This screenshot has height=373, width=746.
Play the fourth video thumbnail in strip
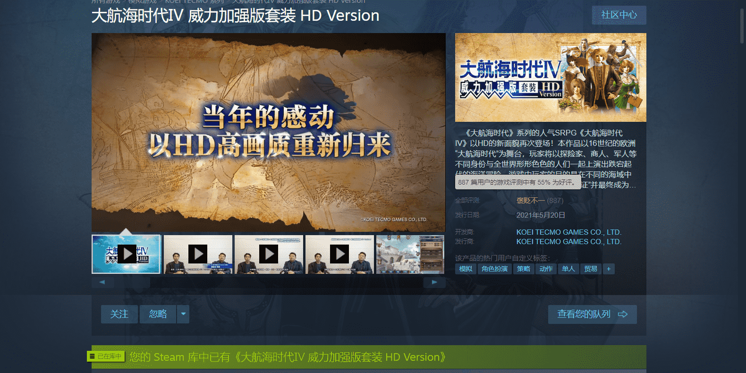[x=339, y=254]
